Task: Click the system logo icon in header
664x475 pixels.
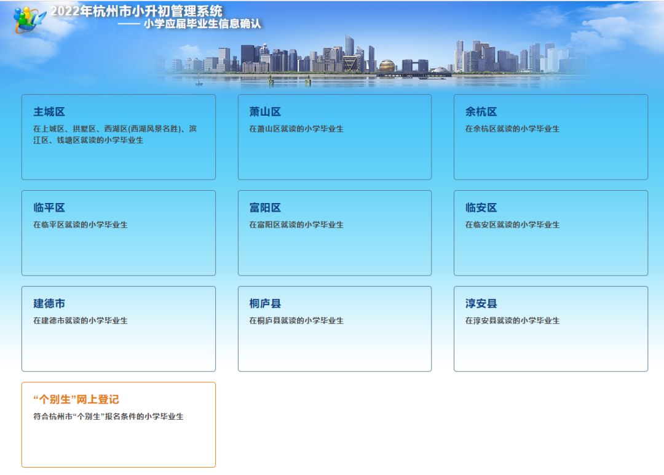Action: click(x=29, y=20)
